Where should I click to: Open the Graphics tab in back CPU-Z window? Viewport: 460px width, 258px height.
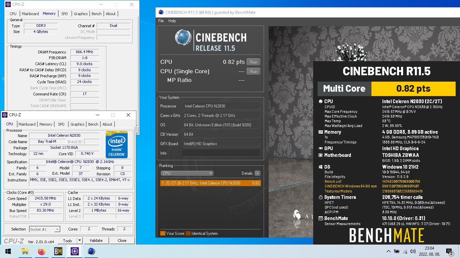click(81, 14)
